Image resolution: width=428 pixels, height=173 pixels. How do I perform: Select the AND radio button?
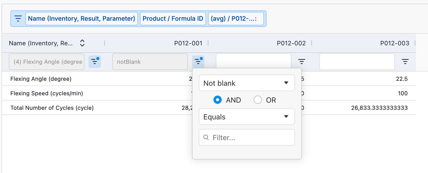218,100
